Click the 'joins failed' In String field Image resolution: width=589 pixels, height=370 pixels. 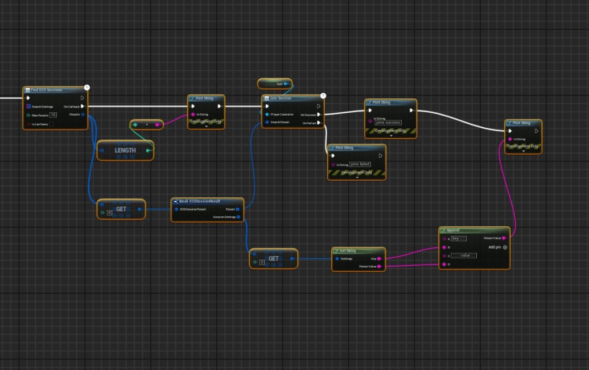(x=360, y=165)
